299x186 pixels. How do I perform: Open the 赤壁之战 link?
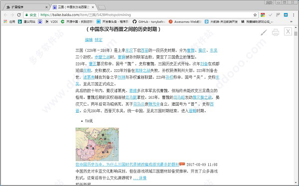tap(102, 57)
